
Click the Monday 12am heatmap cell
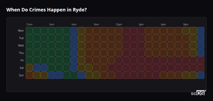(x=29, y=31)
